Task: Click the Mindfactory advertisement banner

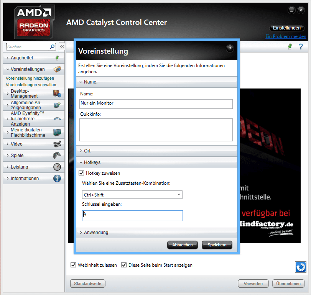Action: coord(270,166)
